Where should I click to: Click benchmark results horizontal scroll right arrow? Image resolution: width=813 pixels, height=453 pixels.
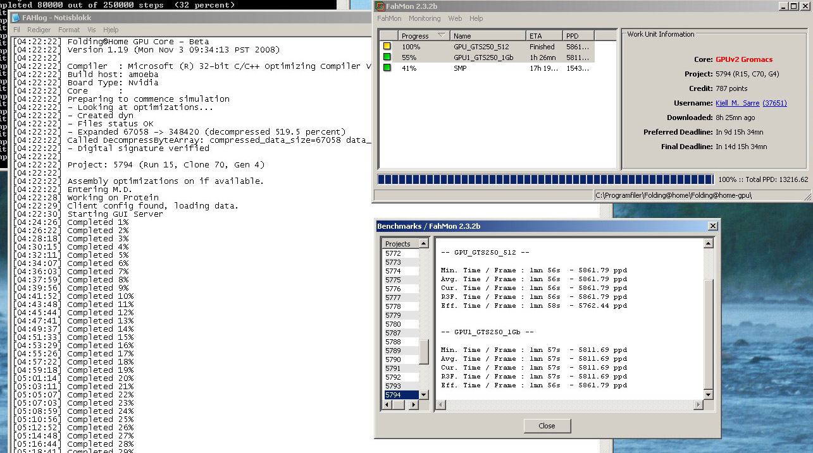699,404
